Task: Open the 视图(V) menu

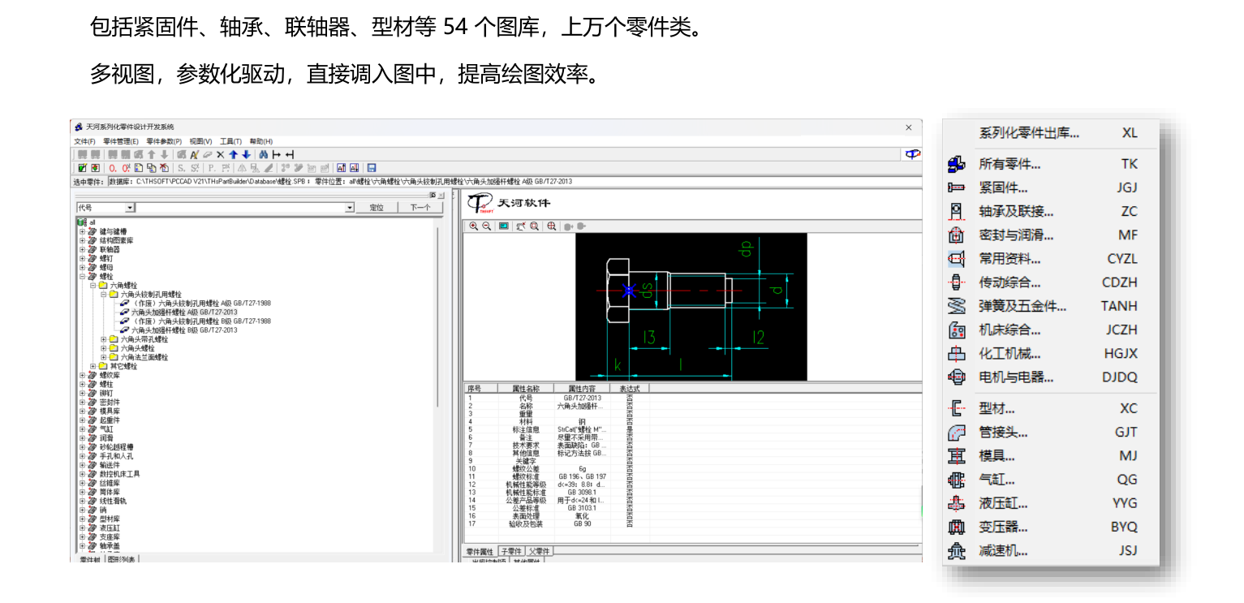Action: pyautogui.click(x=200, y=141)
